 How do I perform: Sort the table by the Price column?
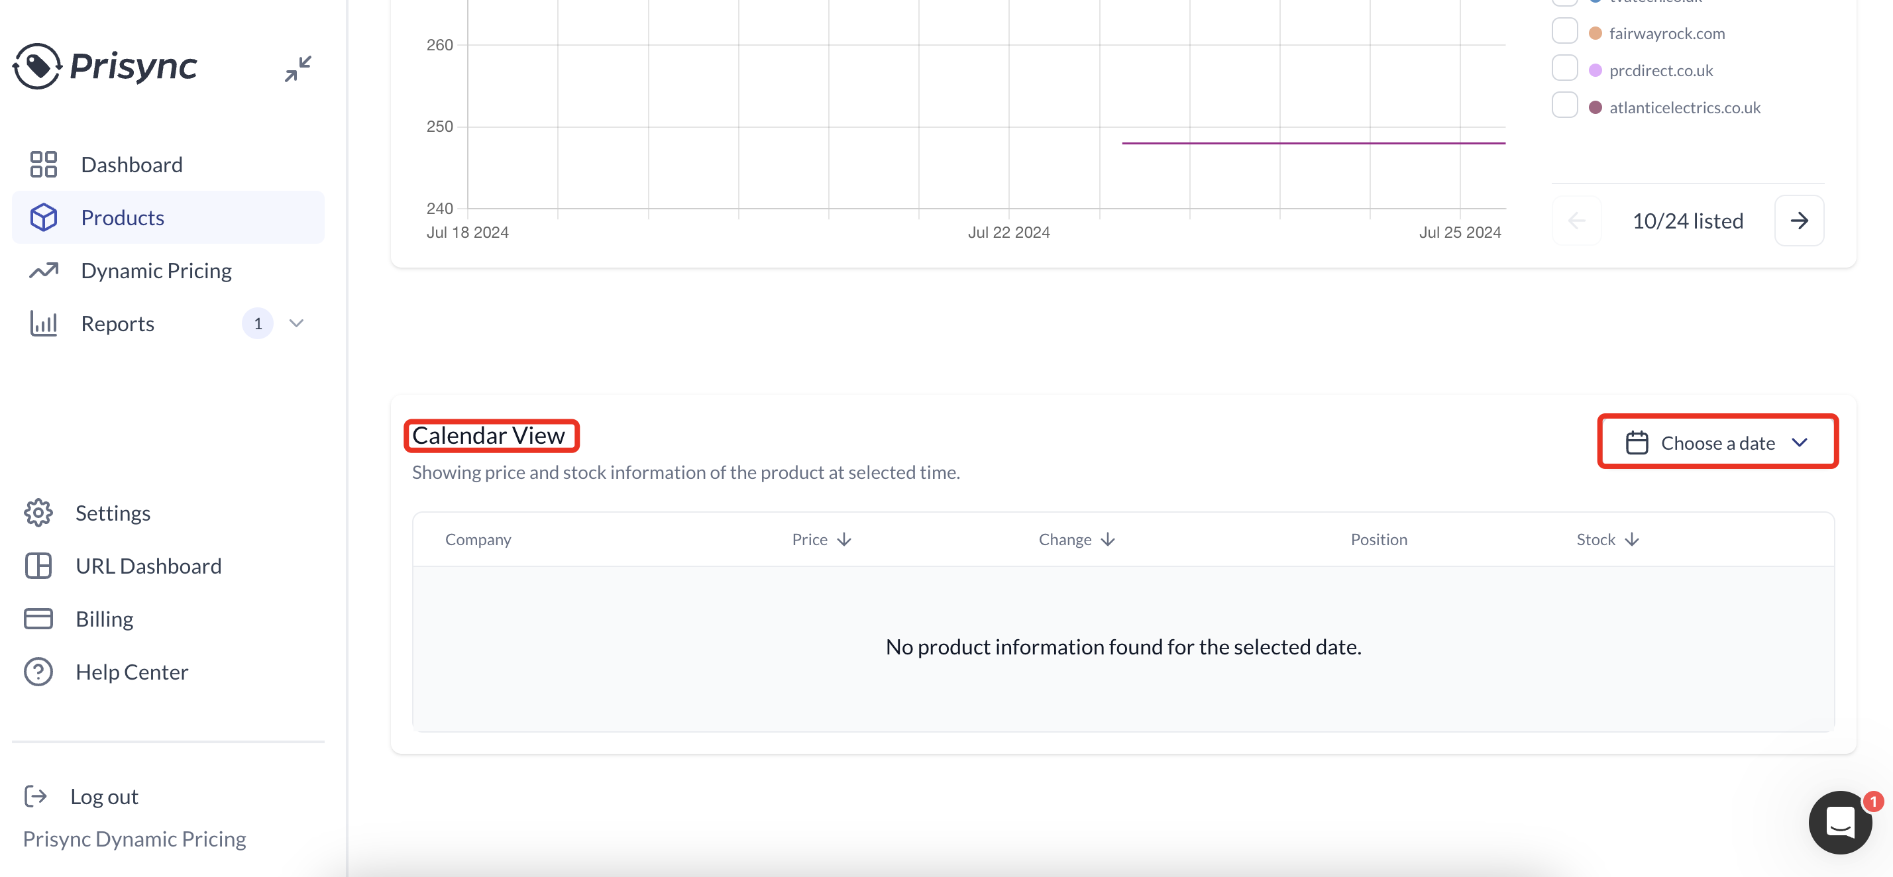coord(820,539)
